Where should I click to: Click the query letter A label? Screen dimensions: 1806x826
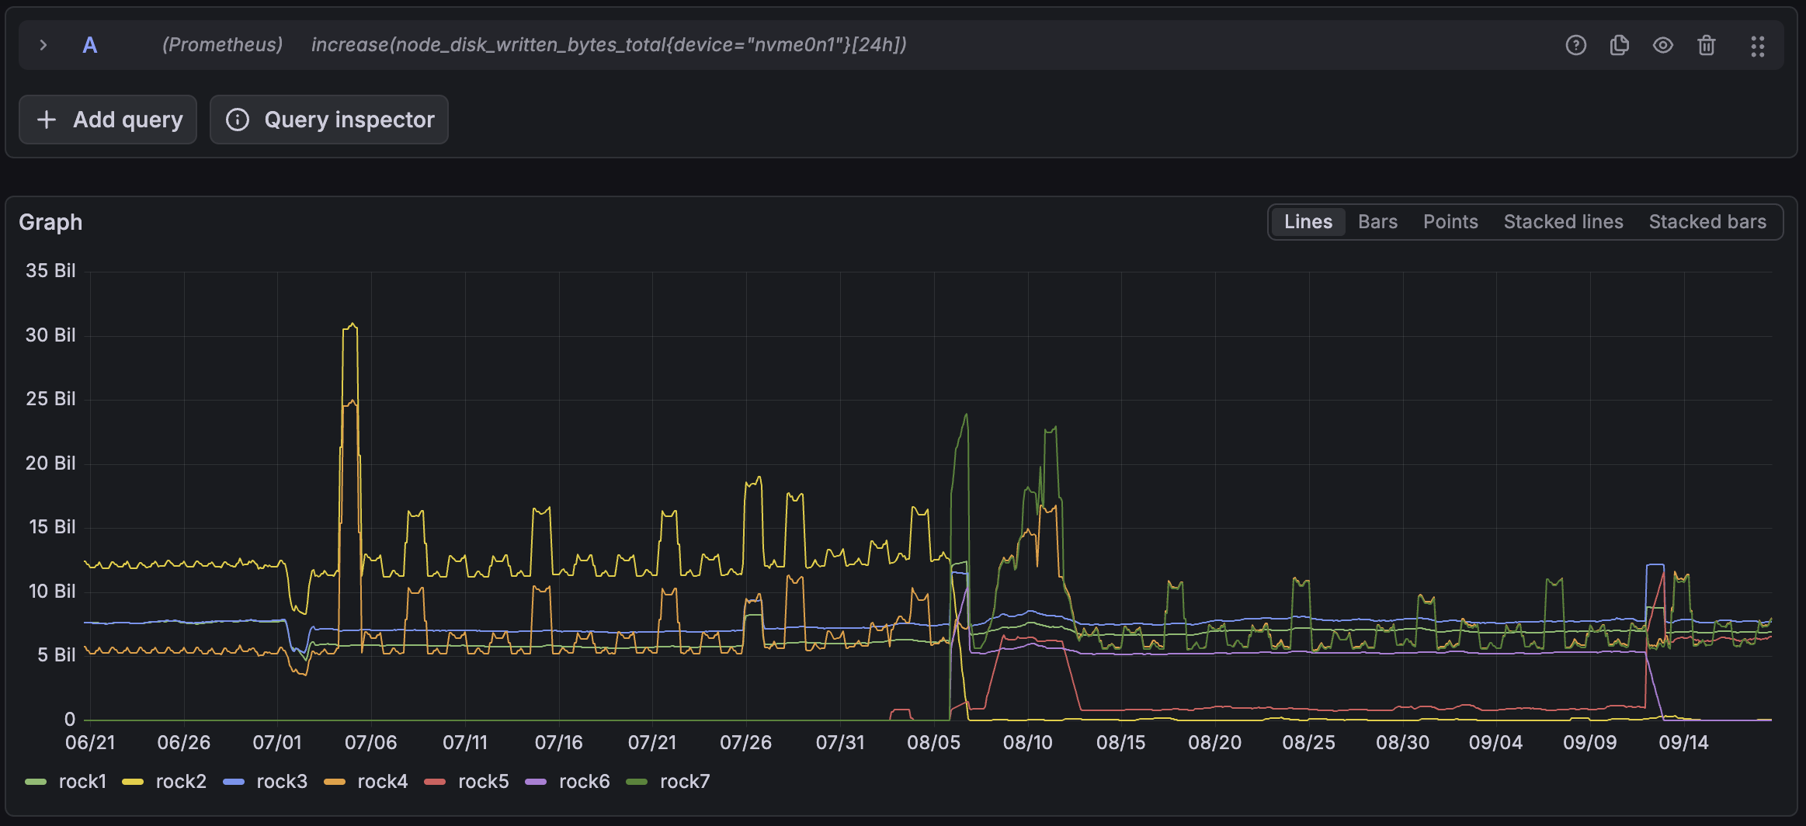(x=90, y=45)
